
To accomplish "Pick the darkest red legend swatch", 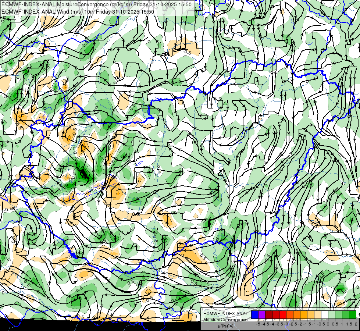I will (x=269, y=314).
